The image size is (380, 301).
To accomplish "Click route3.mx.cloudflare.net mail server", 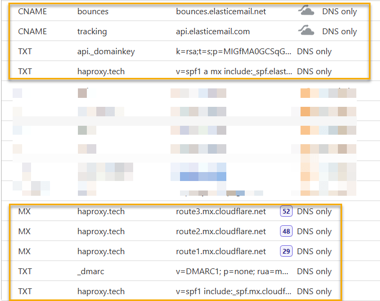I will coord(221,212).
